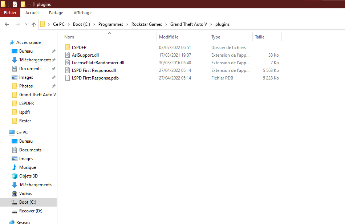Open uppercase LSPDFR sidebar folder
The height and width of the screenshot is (224, 345).
27,103
